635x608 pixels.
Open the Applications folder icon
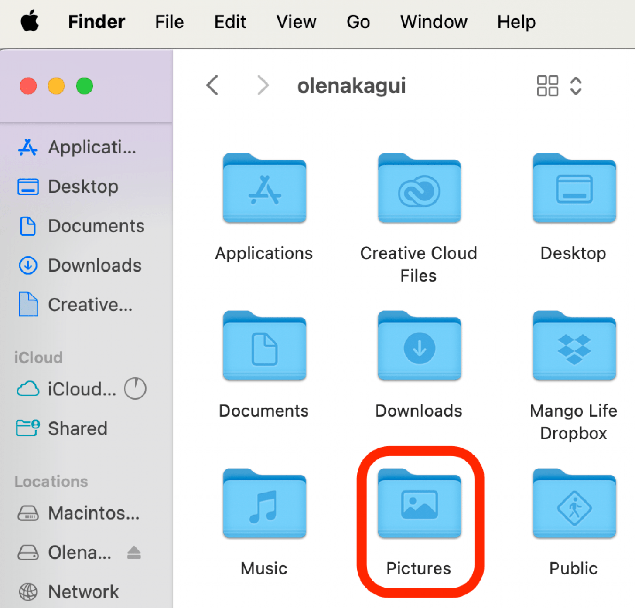[x=264, y=190]
